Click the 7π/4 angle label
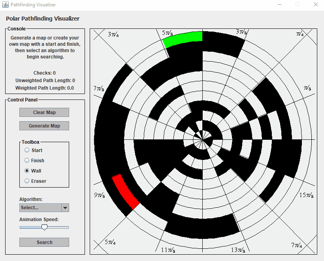 [x=296, y=245]
